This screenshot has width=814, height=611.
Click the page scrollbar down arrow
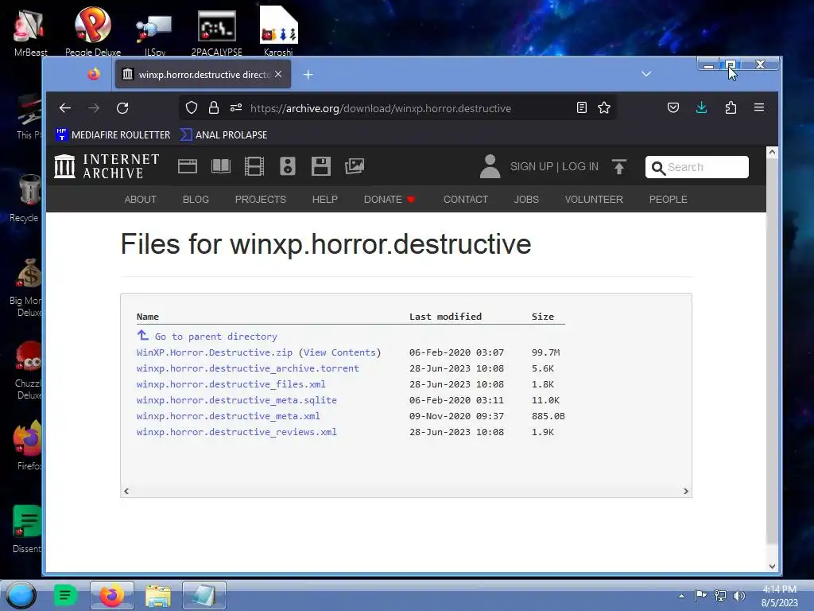[772, 566]
